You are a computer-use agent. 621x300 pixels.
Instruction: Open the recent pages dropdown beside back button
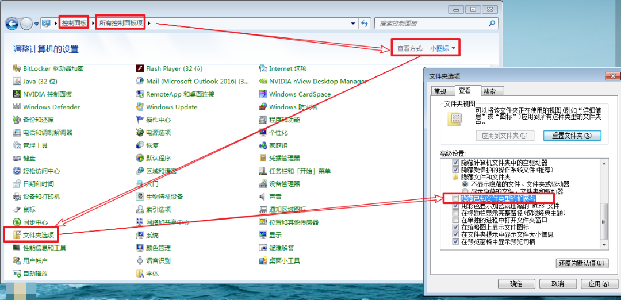pos(36,24)
